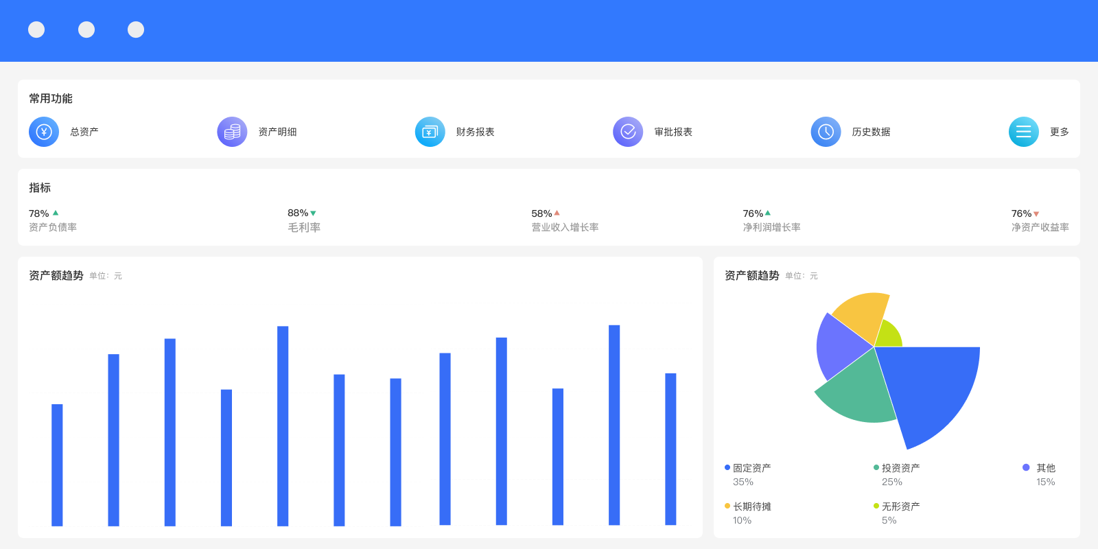Click the lime 无形资产 legend dot
Screen dimensions: 1098x549
pyautogui.click(x=876, y=506)
